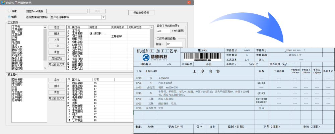Click 增加自定义项 in the 工艺参数 group
This screenshot has width=335, height=134.
point(57,65)
